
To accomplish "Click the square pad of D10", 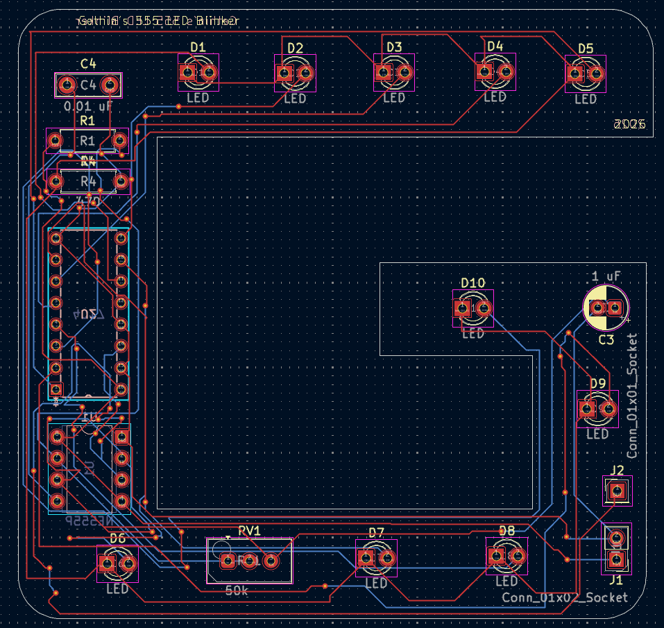I will 462,308.
